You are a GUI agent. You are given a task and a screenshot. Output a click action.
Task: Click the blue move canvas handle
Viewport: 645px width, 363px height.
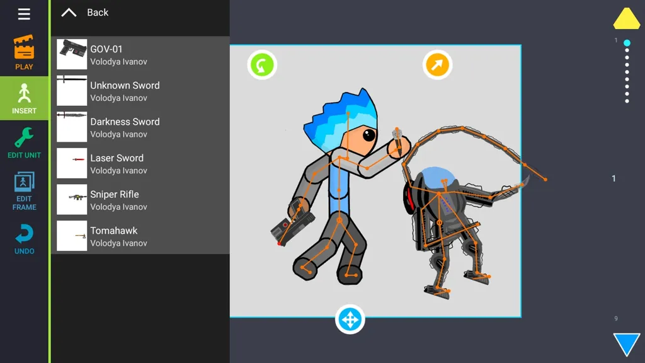tap(350, 320)
